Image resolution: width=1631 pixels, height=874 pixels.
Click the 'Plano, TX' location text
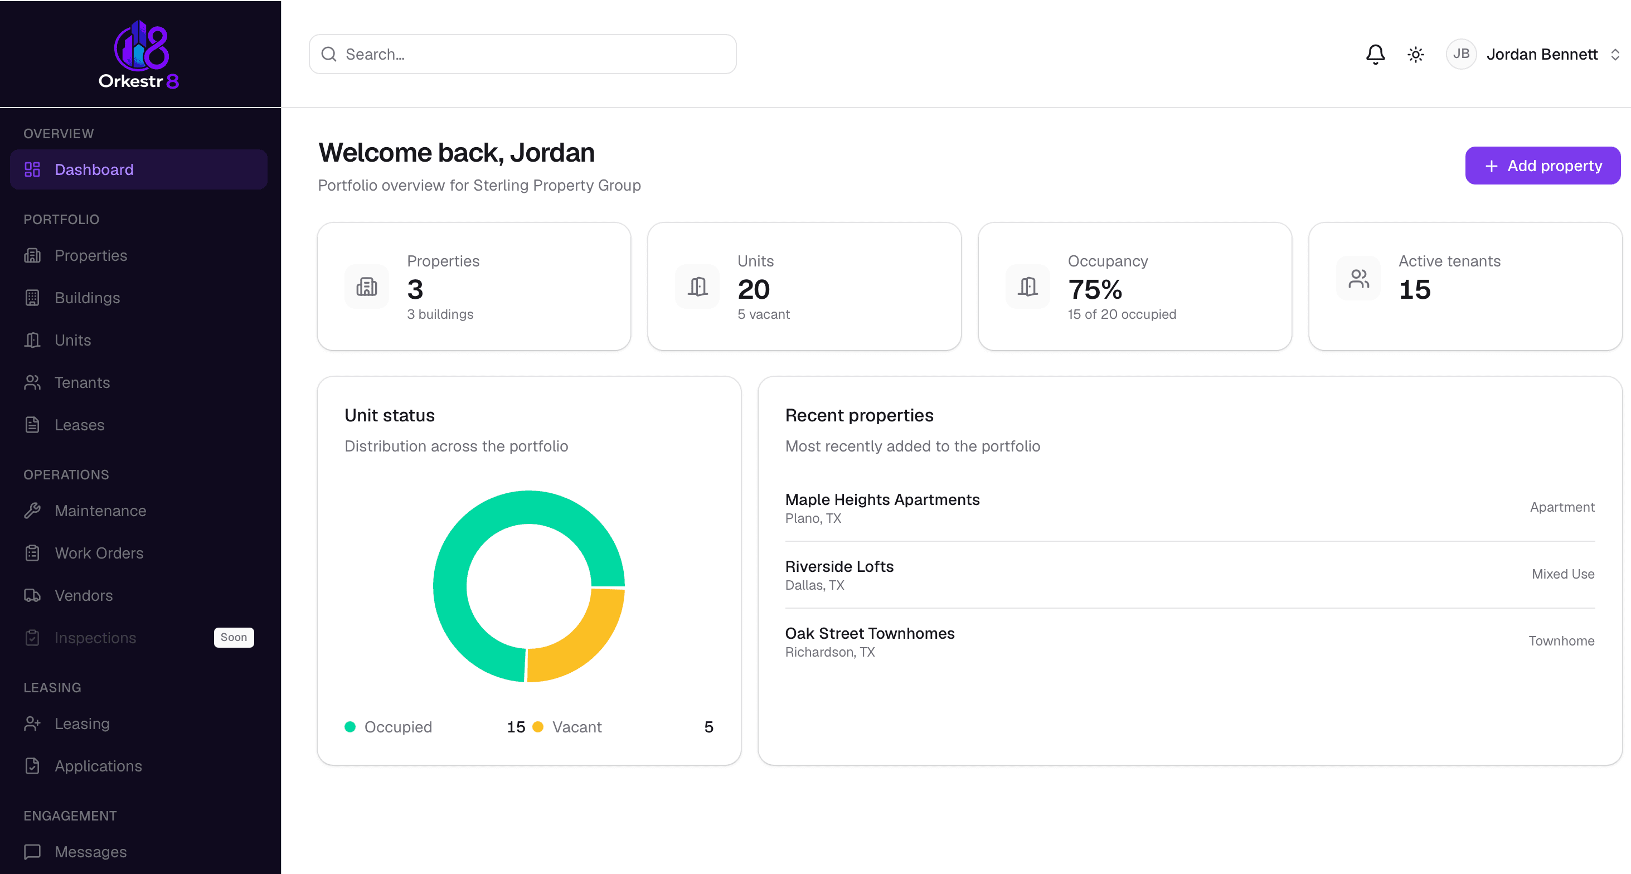pos(813,519)
